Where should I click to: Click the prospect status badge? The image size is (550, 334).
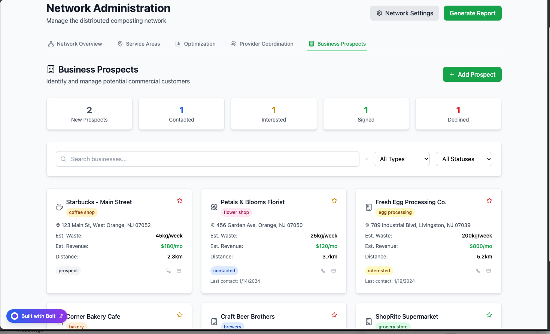(x=68, y=271)
